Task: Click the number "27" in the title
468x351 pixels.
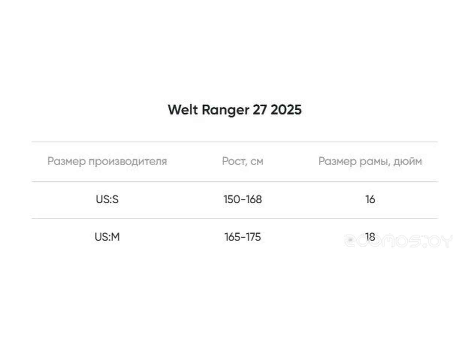Action: coord(260,110)
